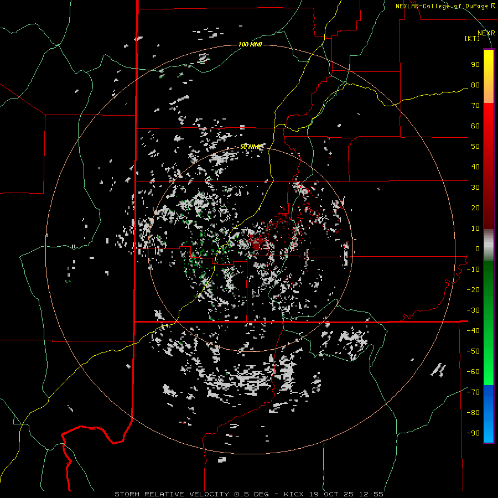This screenshot has height=498, width=498.
Task: Click the 50 value on velocity scale
Action: (475, 147)
